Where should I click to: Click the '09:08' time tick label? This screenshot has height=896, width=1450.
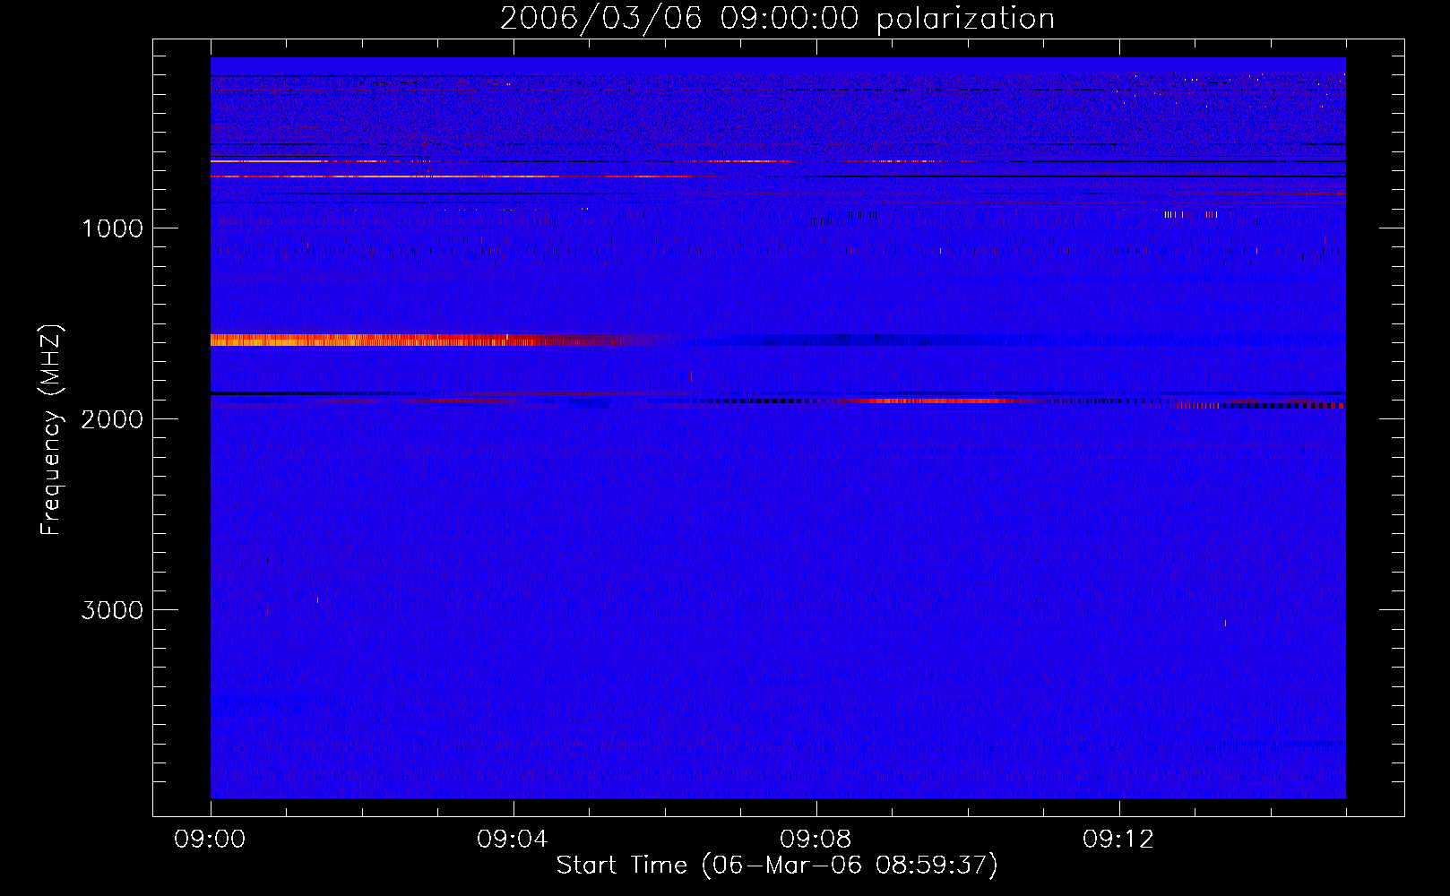click(x=816, y=840)
